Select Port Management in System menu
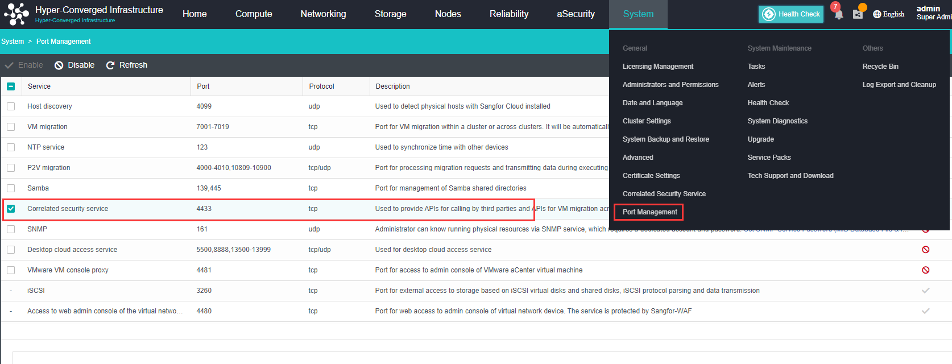This screenshot has height=364, width=952. point(649,212)
